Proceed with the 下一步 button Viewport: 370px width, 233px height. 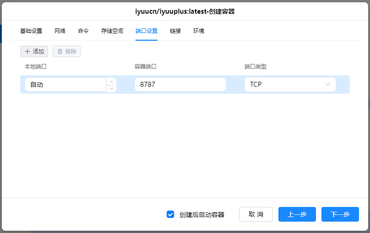click(340, 214)
